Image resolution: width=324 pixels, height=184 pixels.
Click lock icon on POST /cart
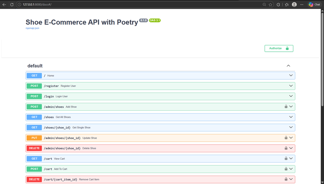coord(286,169)
